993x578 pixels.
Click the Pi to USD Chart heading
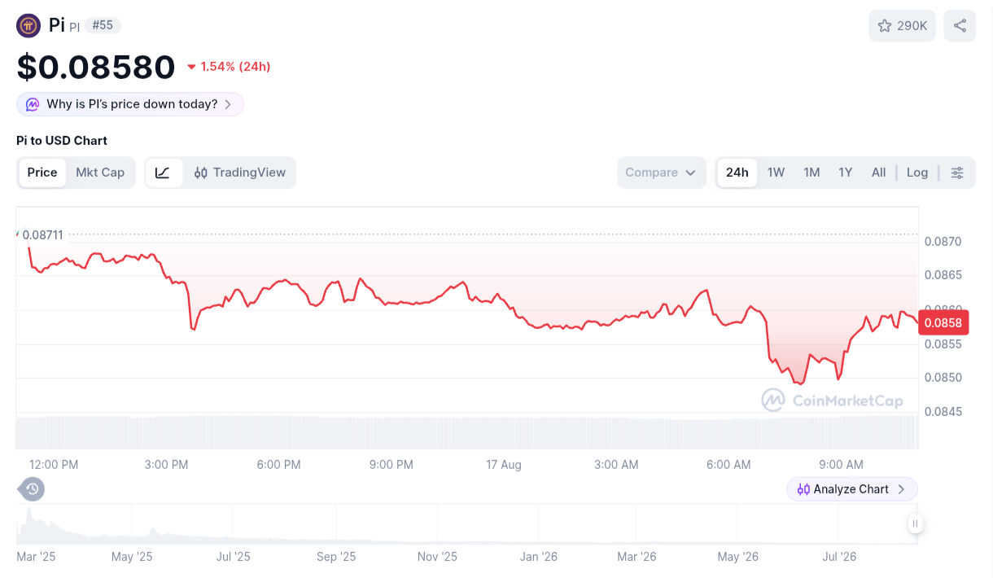click(x=62, y=141)
